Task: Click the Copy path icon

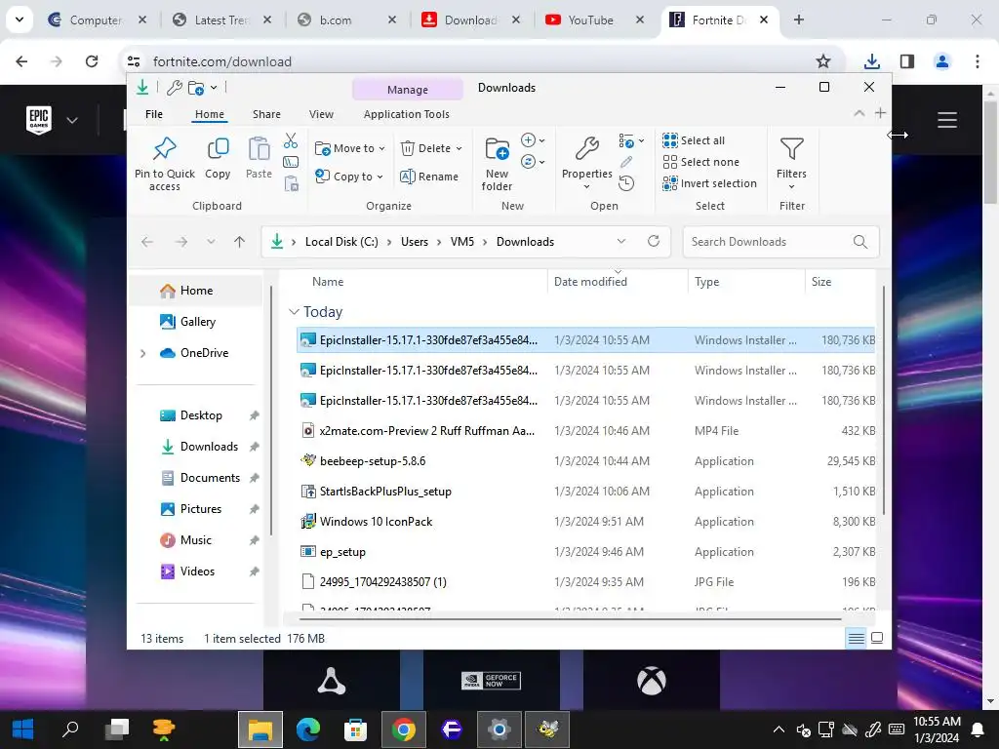Action: [291, 163]
